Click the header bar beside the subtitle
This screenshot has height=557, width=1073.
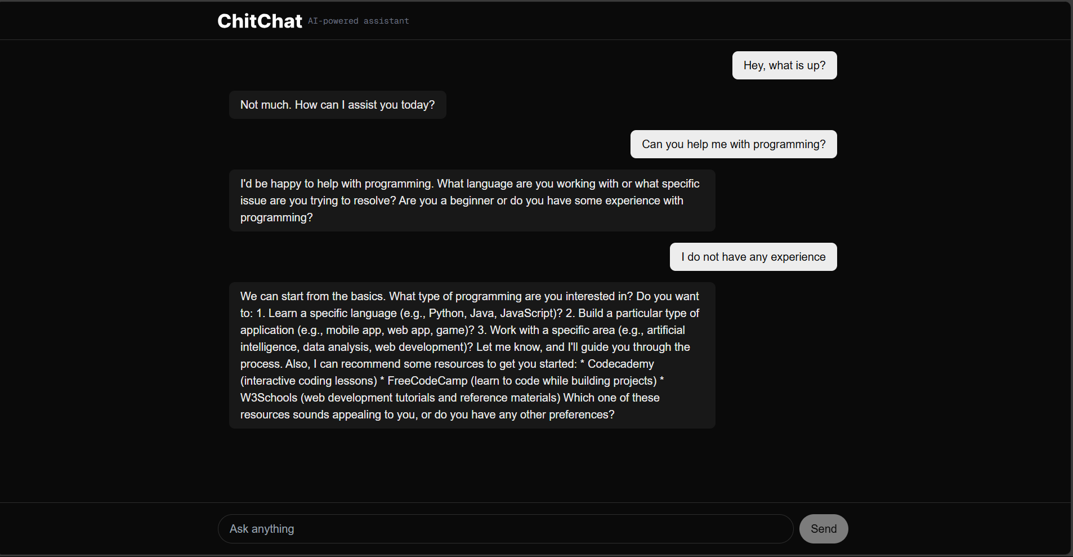click(x=676, y=21)
